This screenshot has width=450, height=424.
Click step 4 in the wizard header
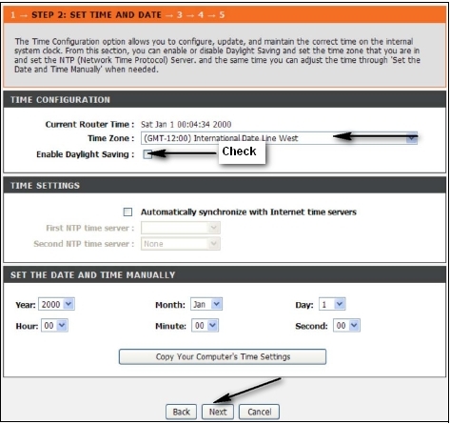[201, 15]
